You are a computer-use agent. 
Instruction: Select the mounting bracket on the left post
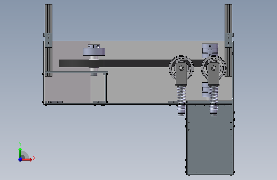tap(48, 40)
